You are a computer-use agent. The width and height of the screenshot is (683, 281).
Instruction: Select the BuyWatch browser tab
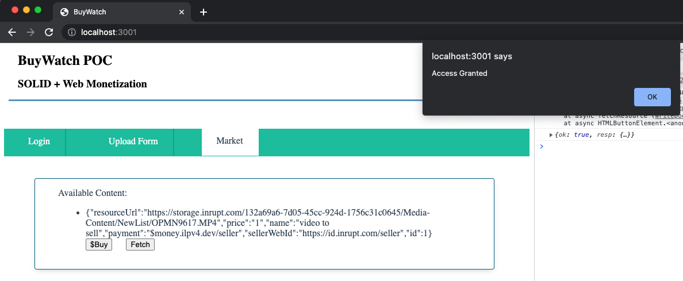(x=121, y=12)
